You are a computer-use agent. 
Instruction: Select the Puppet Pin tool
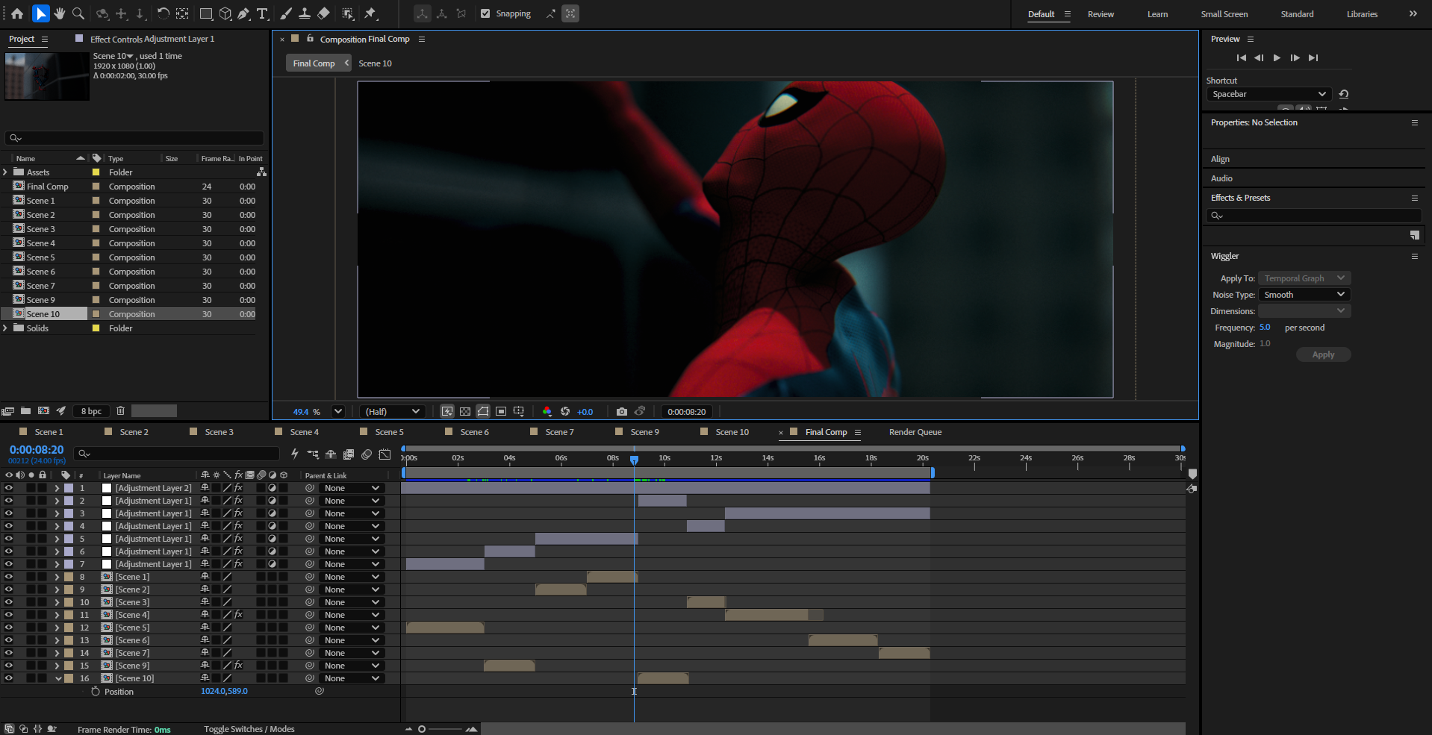[370, 13]
